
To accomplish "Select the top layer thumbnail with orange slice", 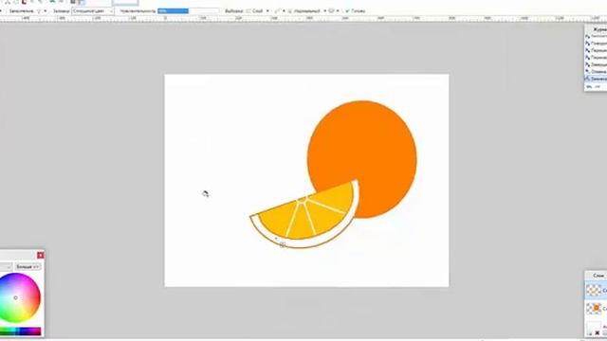I will (594, 290).
